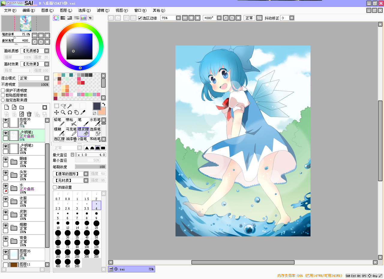Show the RGB slider panel icon

(x=63, y=18)
